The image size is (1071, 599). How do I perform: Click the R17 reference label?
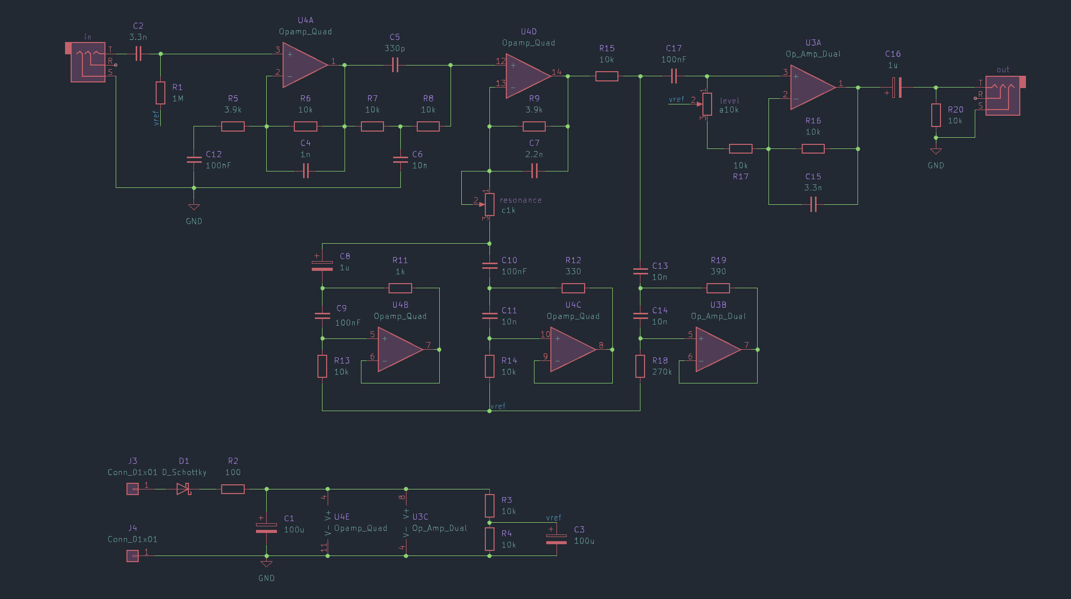(740, 176)
